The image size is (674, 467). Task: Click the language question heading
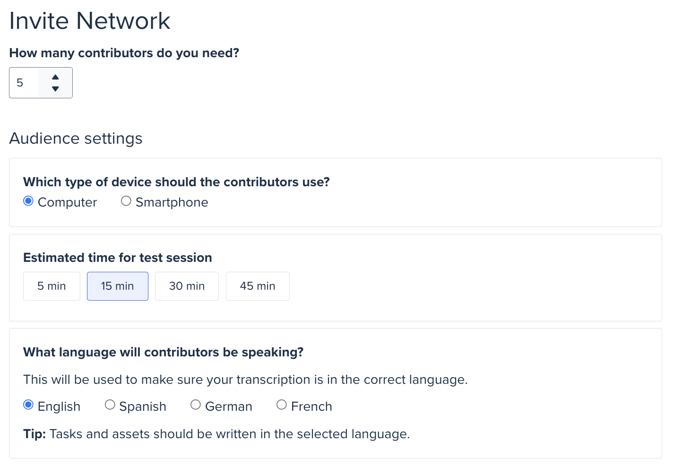pos(163,352)
